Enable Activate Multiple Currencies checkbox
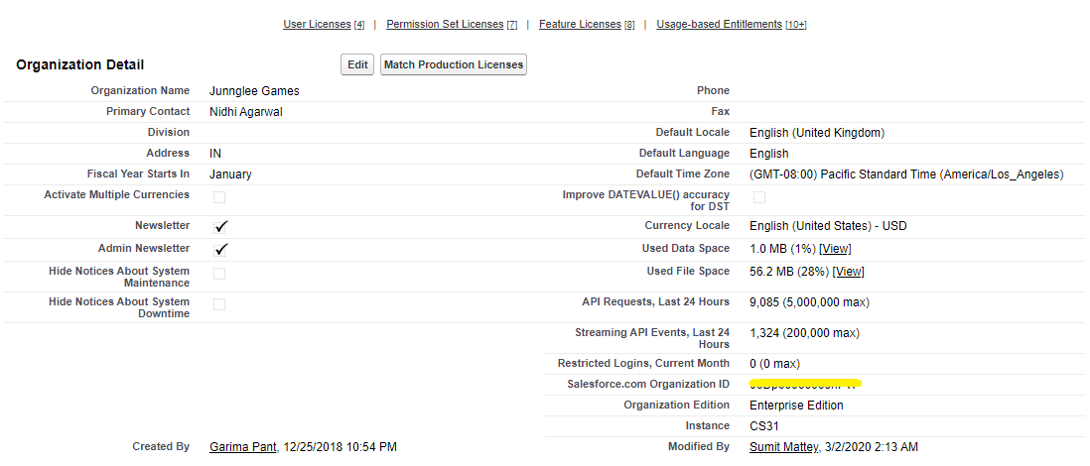Screen dimensions: 1090x466 (218, 197)
